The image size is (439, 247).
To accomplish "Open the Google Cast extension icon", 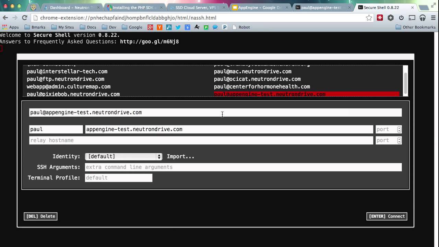I will coord(412,18).
